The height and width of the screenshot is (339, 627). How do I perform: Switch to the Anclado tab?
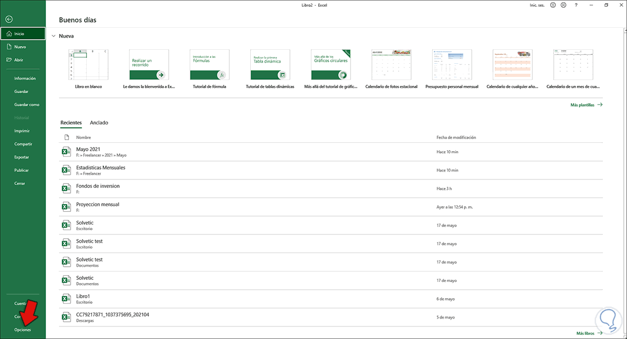(99, 122)
